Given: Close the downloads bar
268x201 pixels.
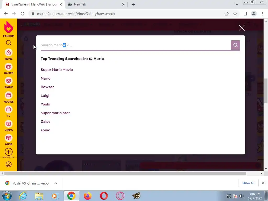Looking at the screenshot, I should pyautogui.click(x=263, y=183).
